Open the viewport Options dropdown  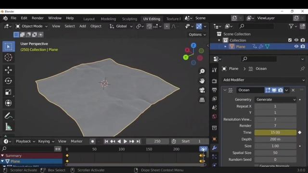point(197,35)
